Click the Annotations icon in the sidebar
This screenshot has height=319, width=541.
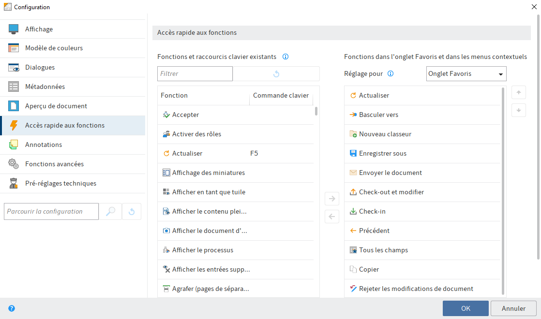tap(13, 145)
